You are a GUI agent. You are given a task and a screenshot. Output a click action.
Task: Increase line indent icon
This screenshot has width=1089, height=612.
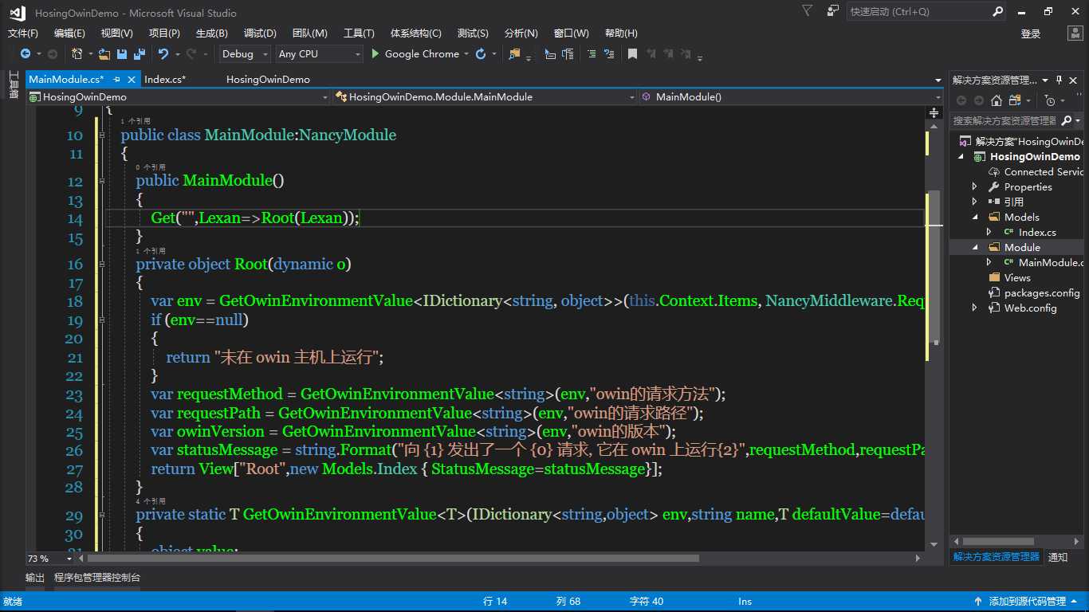pyautogui.click(x=591, y=54)
